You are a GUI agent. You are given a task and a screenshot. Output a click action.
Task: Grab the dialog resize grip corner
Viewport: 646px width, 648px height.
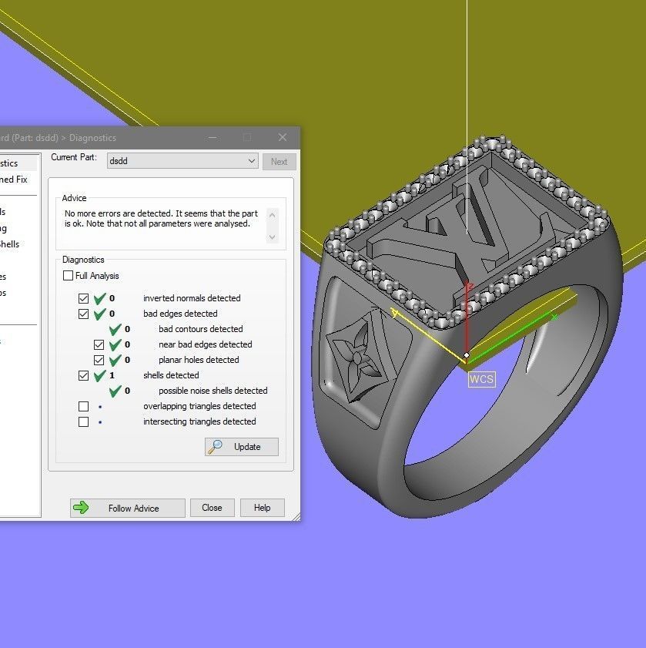click(x=296, y=516)
